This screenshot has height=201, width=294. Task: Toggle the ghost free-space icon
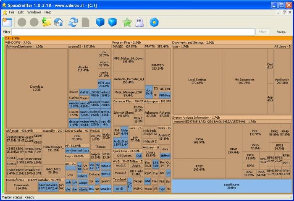[139, 22]
